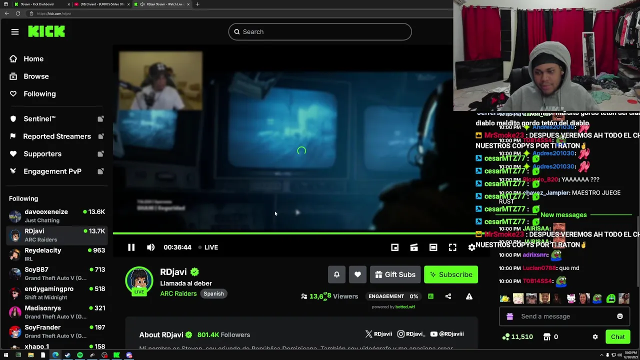
Task: Open chat settings gear
Action: [595, 337]
